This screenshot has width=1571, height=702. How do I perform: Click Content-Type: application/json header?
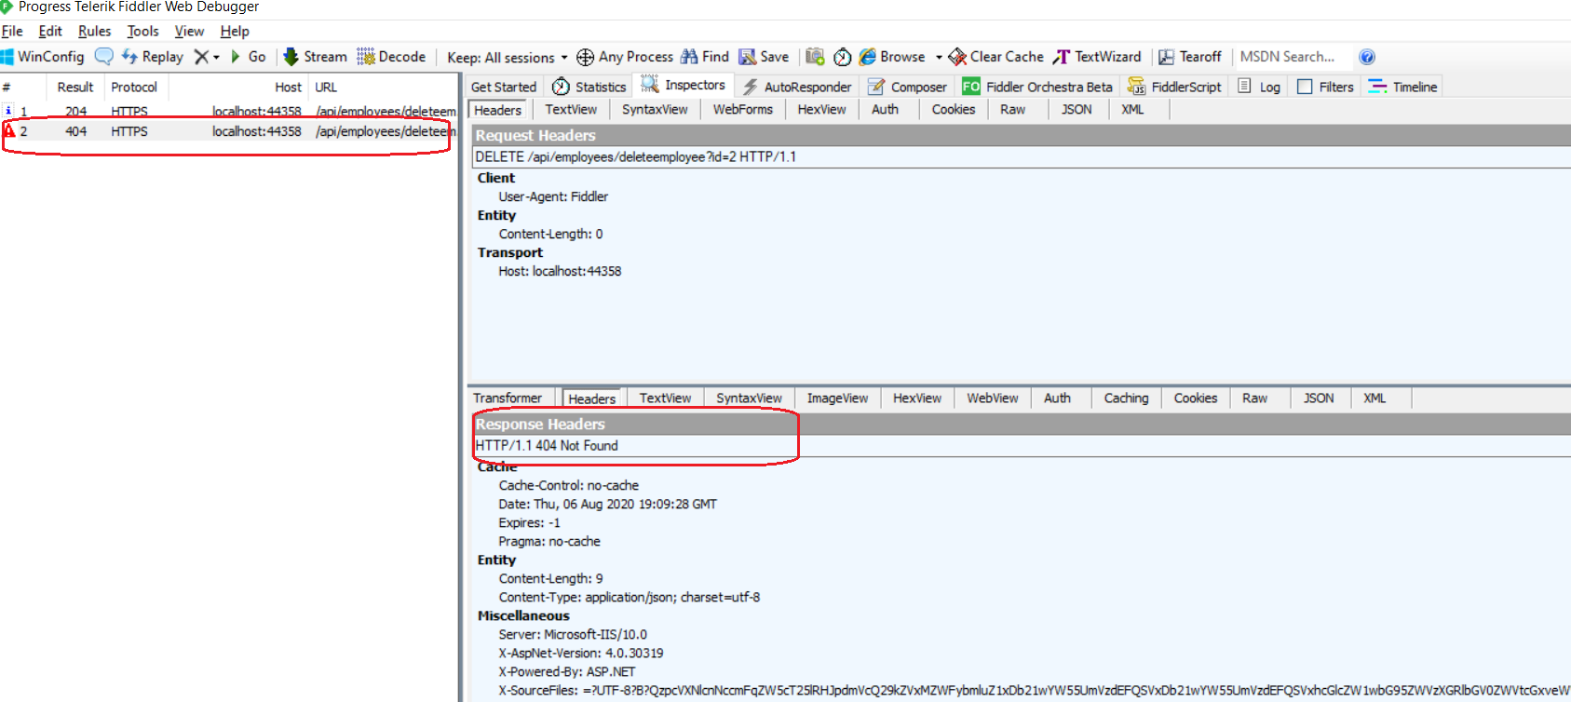630,598
